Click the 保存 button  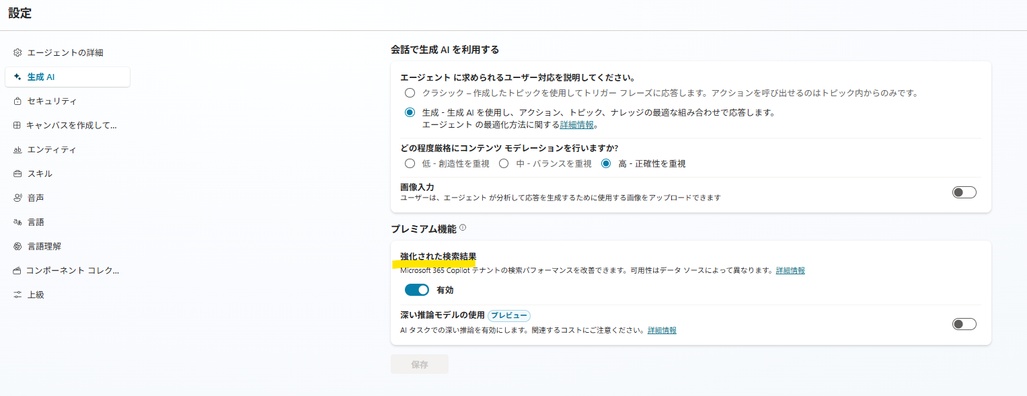(420, 364)
